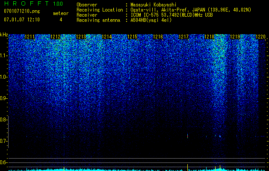Click the 1.0 frequency axis label

3,77
